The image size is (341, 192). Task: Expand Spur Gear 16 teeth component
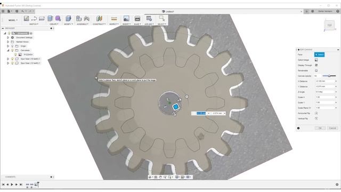(8, 59)
